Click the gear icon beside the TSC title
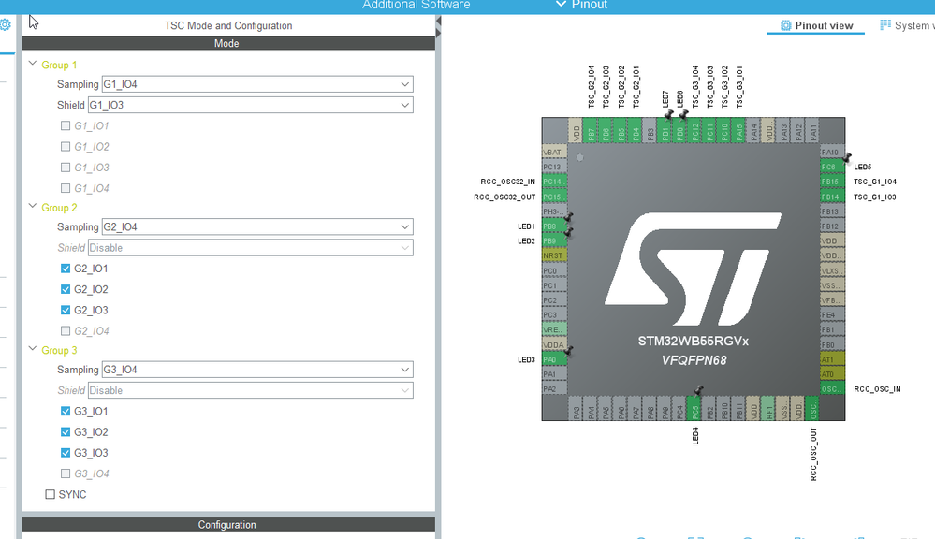 [x=6, y=25]
